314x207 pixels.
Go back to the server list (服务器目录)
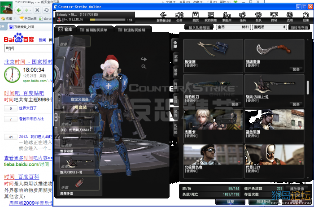pos(164,17)
